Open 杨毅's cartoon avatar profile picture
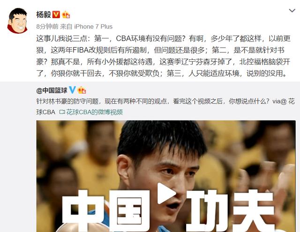 18,21
